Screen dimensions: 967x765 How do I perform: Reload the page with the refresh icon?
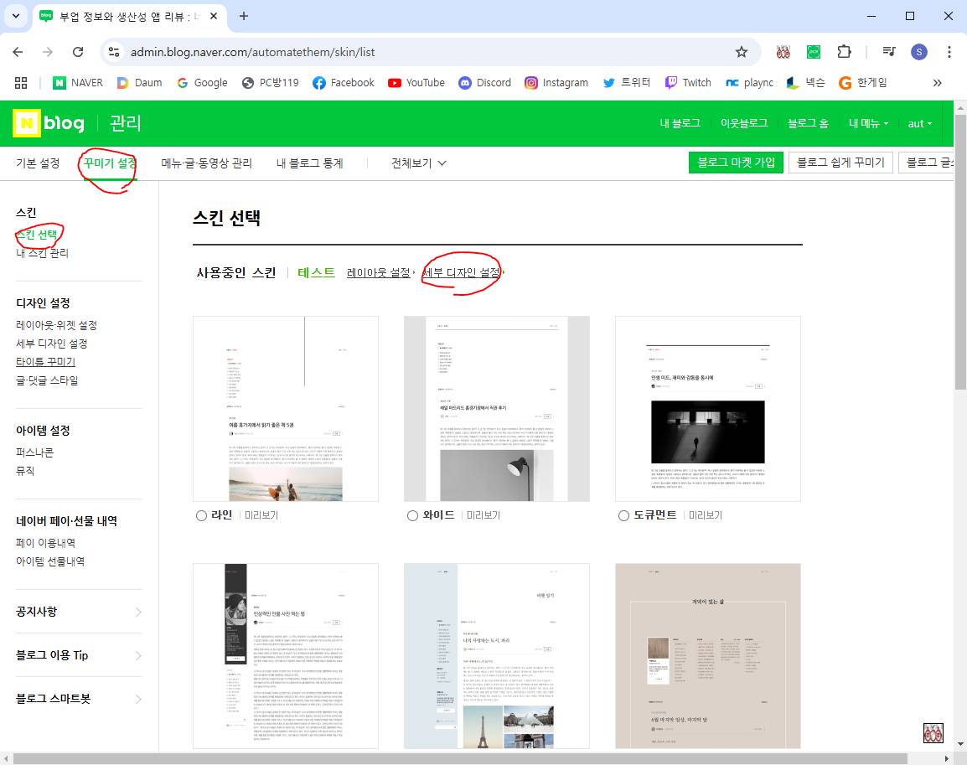(x=78, y=52)
